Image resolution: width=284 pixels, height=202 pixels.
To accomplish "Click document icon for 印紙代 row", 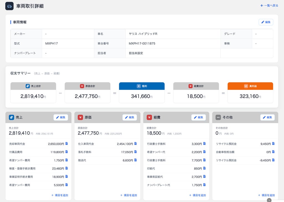I will coord(204,168).
